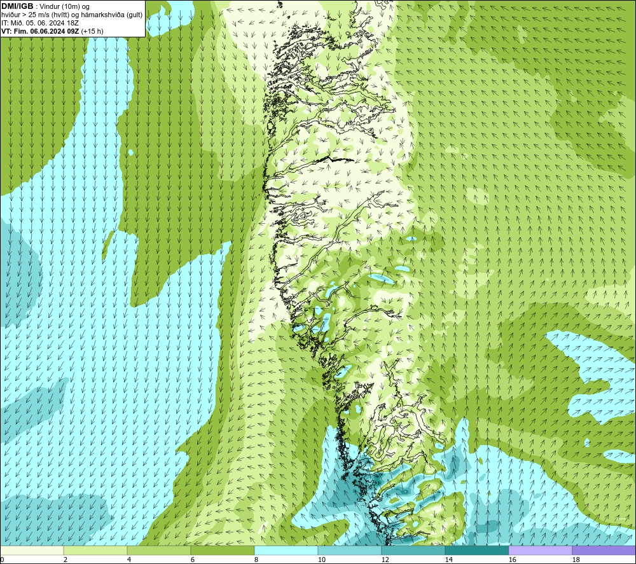This screenshot has width=636, height=564.
Task: Click the 16-18 m/s lavender swatch
Action: point(540,550)
